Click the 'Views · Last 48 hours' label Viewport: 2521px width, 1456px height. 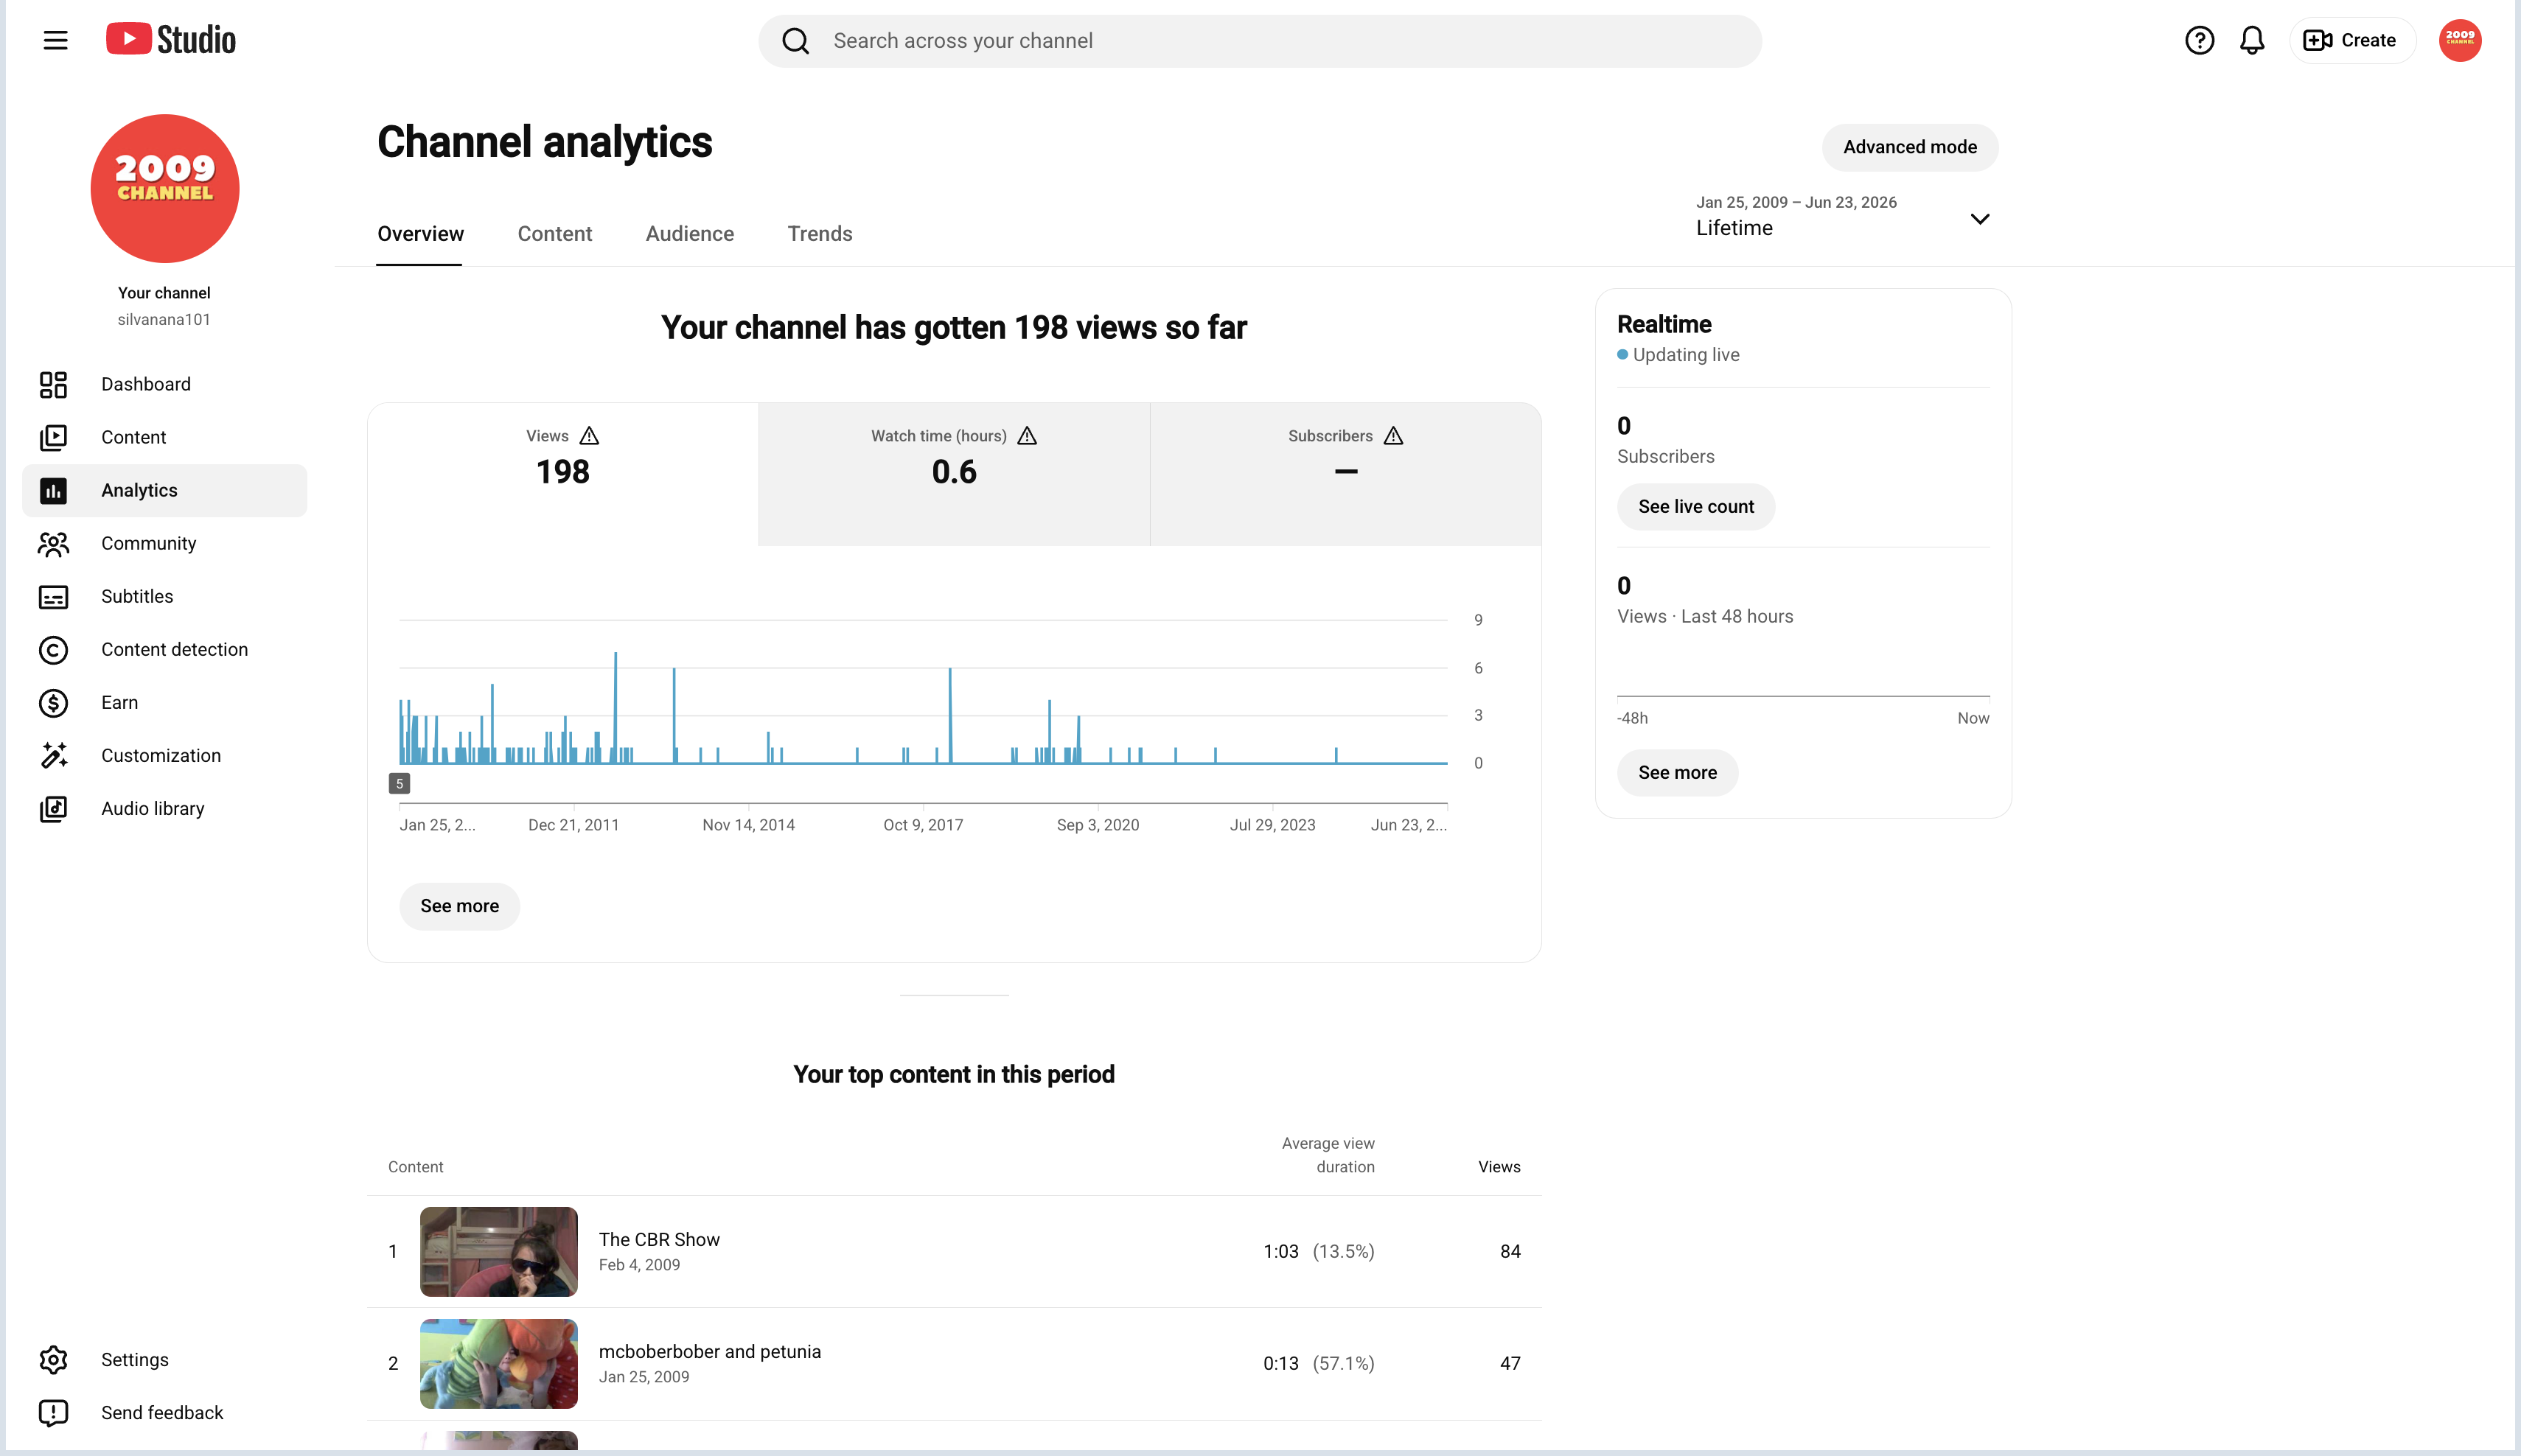1705,616
